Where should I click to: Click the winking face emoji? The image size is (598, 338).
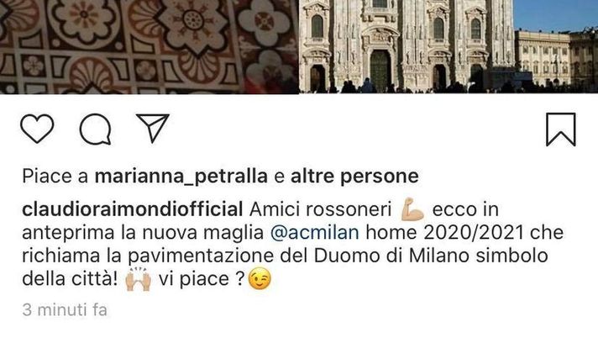click(260, 279)
